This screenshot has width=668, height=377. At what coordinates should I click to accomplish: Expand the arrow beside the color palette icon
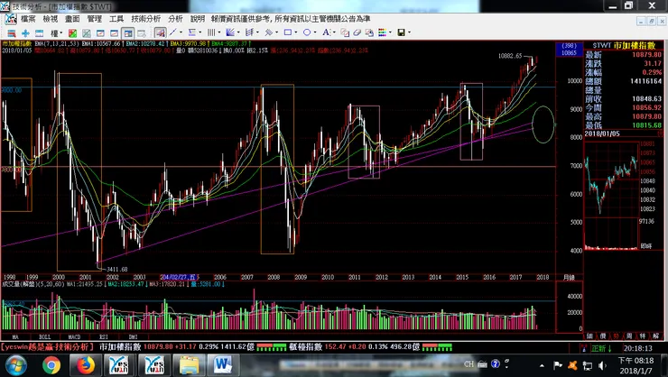390,32
